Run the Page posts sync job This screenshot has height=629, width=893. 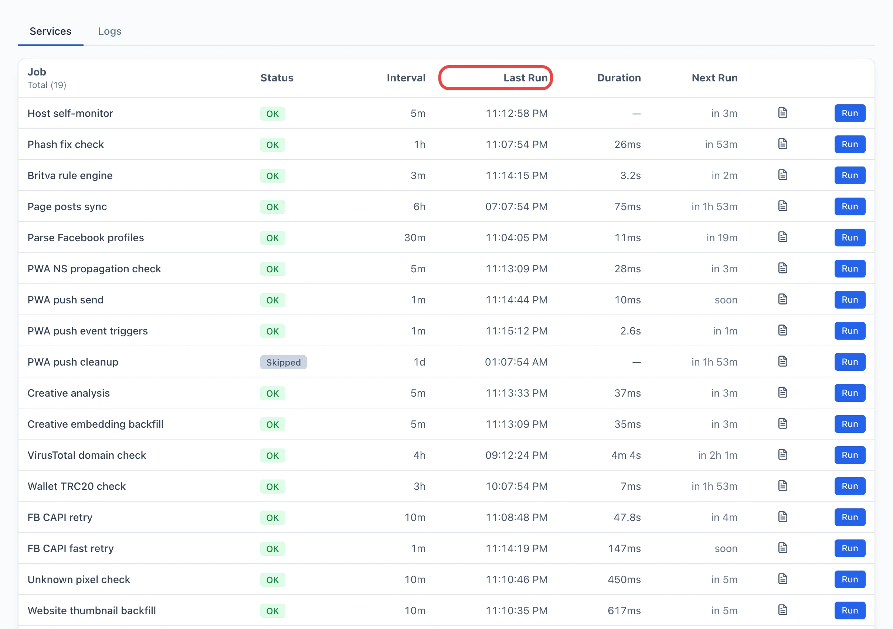pyautogui.click(x=850, y=207)
